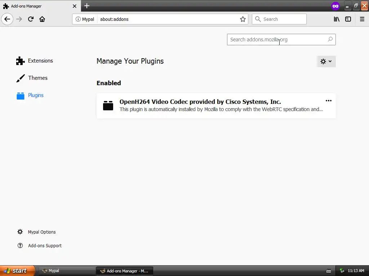Close the Add-ons Manager tab

point(74,6)
